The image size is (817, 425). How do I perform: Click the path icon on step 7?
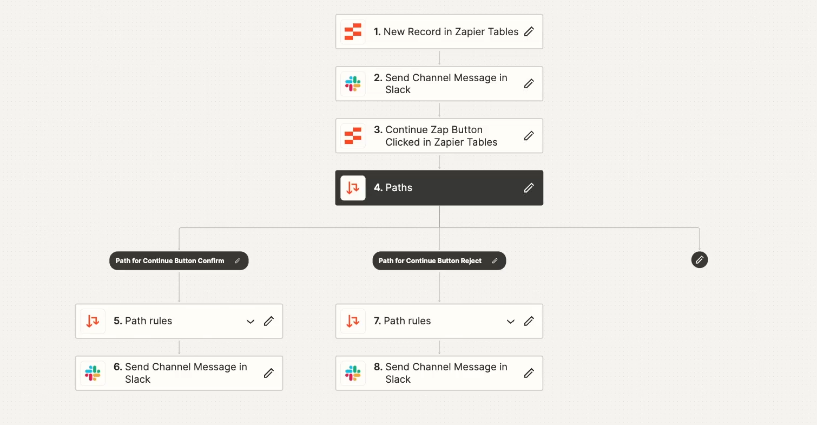pyautogui.click(x=353, y=321)
